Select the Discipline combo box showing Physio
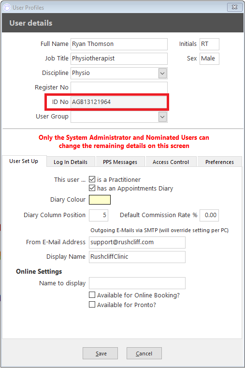 [119, 73]
